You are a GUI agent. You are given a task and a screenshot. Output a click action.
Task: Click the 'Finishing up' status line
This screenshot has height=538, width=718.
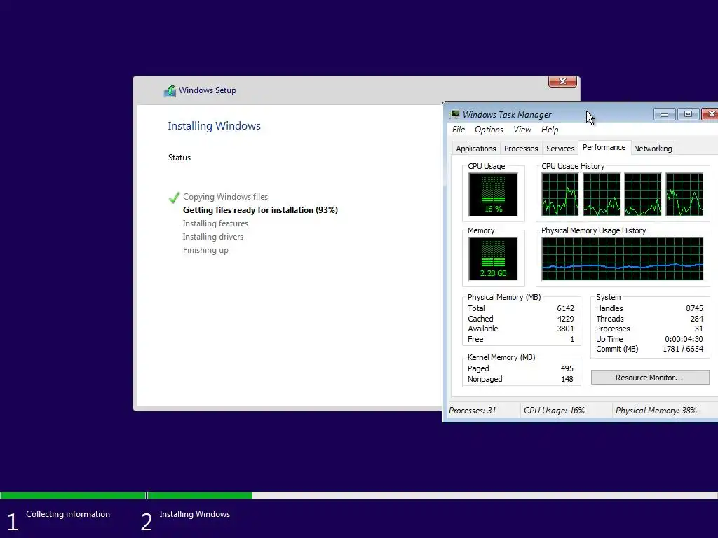tap(205, 250)
